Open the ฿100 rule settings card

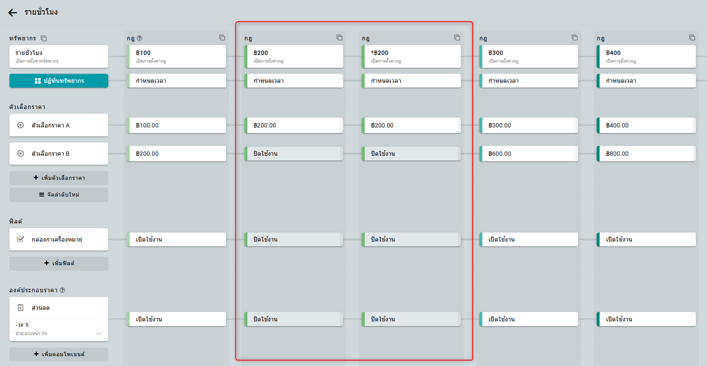[177, 56]
